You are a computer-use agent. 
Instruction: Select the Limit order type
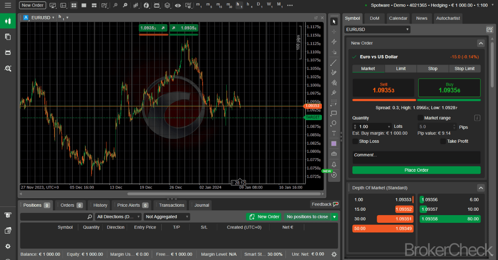pos(401,69)
